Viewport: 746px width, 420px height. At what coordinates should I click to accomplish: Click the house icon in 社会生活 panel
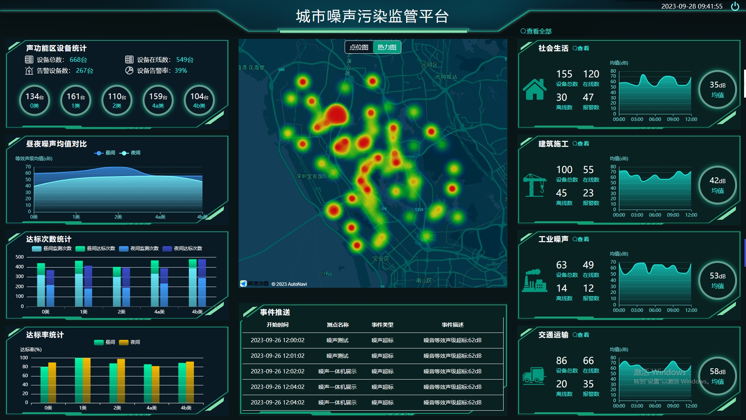(x=535, y=89)
